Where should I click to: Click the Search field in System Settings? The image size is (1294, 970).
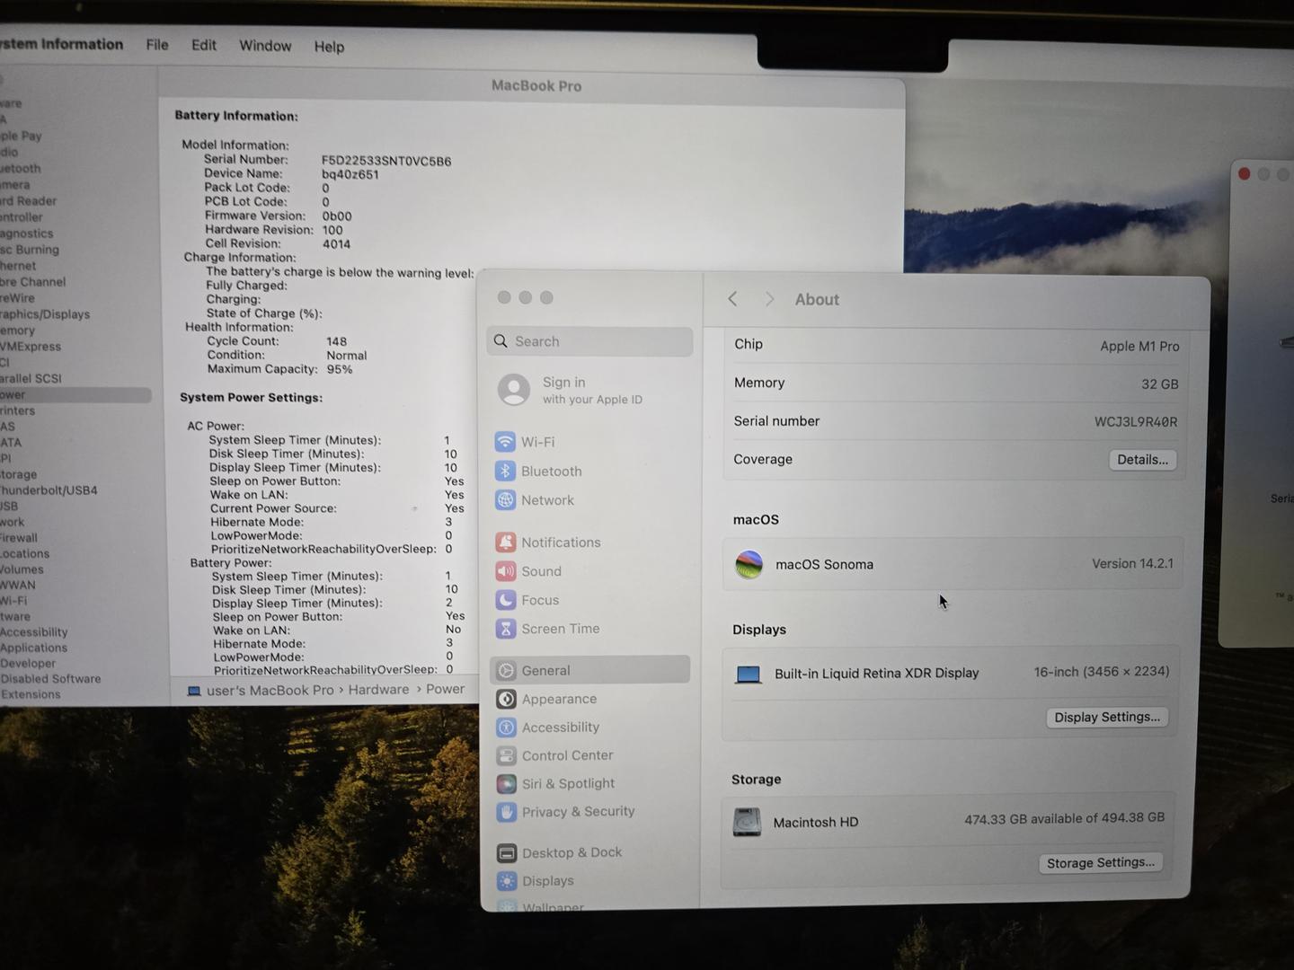click(x=589, y=341)
